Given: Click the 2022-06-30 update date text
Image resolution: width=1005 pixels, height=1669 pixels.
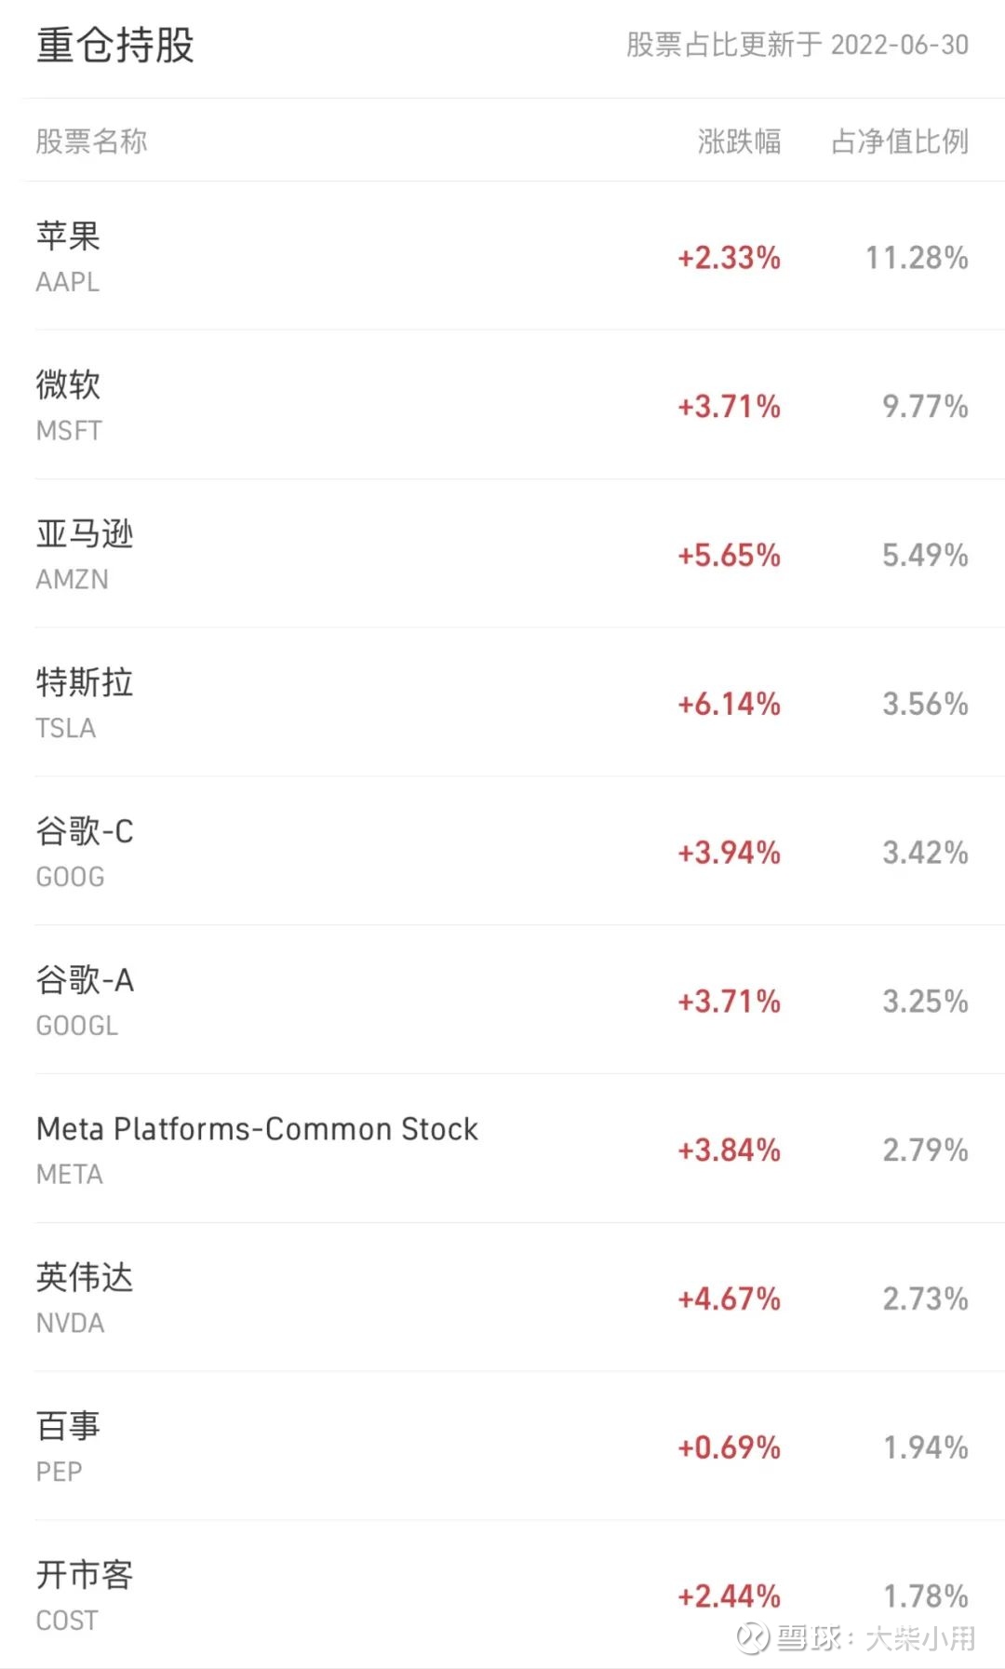Looking at the screenshot, I should [x=899, y=45].
